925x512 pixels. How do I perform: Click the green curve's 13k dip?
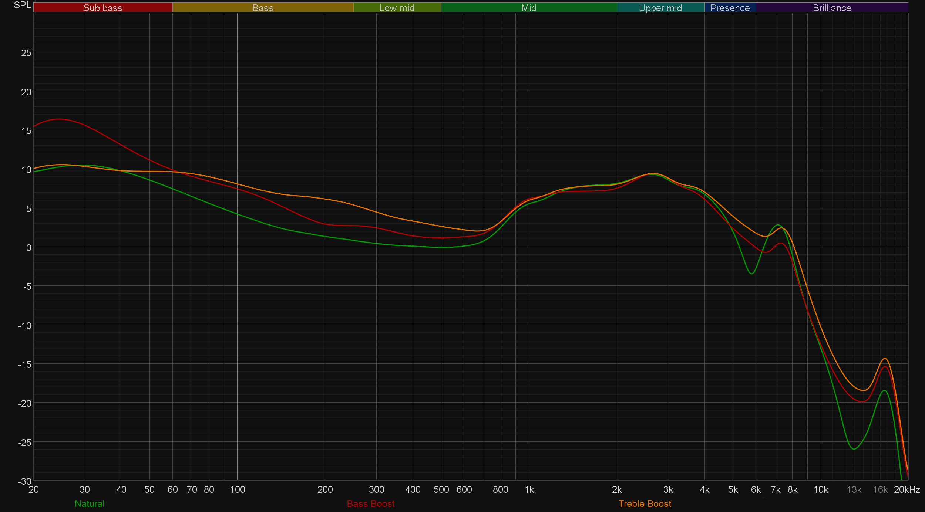(854, 449)
